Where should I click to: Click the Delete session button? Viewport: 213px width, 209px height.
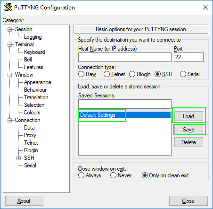coord(188,142)
